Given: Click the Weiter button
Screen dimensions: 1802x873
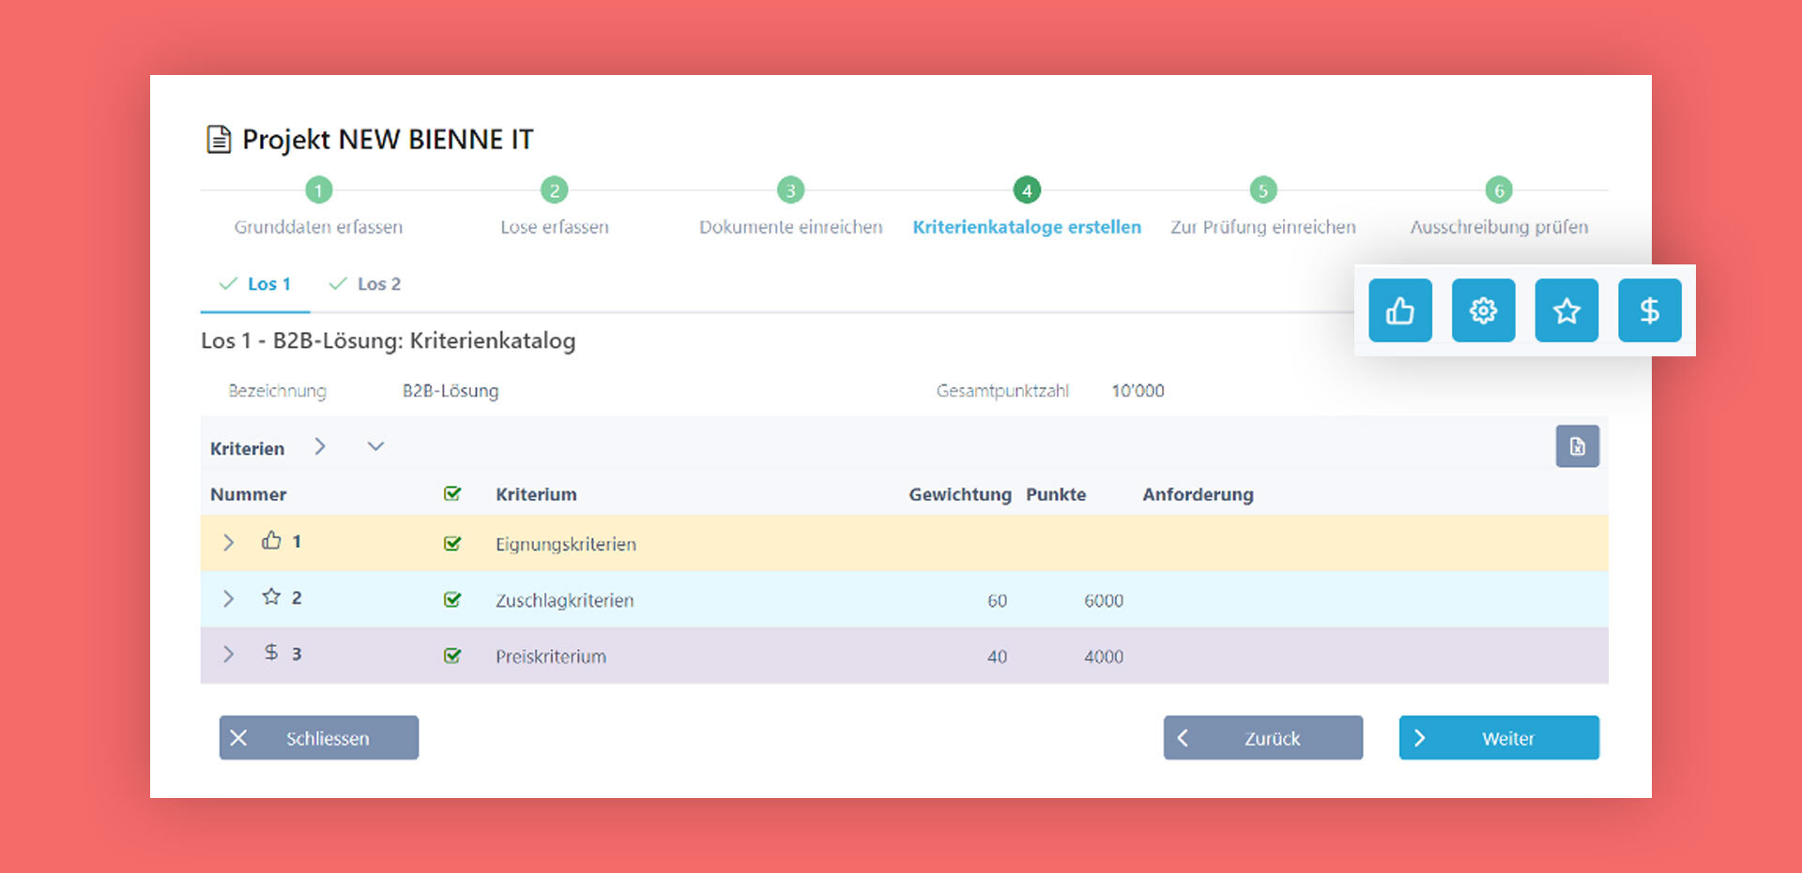Looking at the screenshot, I should pos(1499,738).
